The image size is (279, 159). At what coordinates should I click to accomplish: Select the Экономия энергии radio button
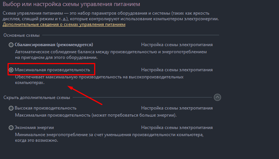click(11, 127)
